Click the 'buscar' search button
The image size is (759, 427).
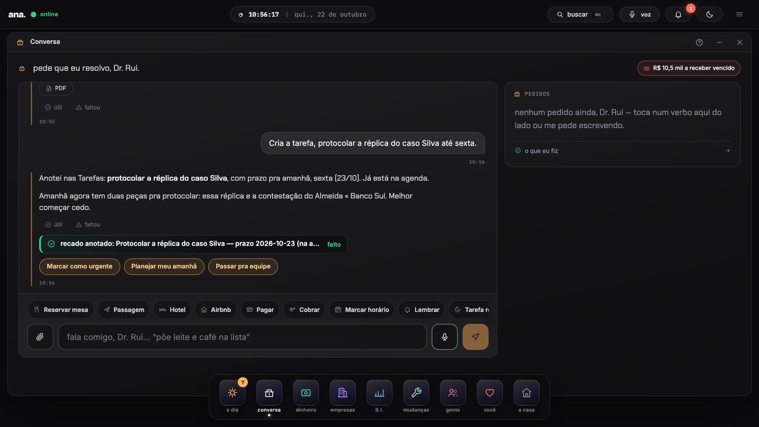tap(580, 15)
